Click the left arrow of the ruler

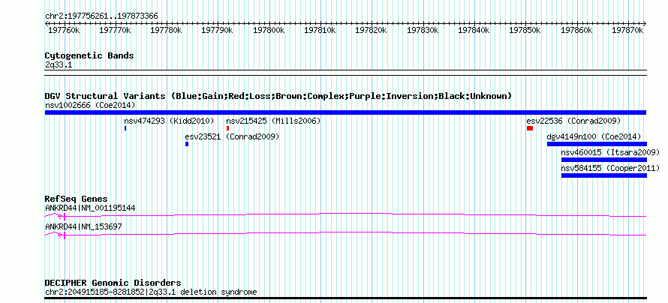(47, 23)
